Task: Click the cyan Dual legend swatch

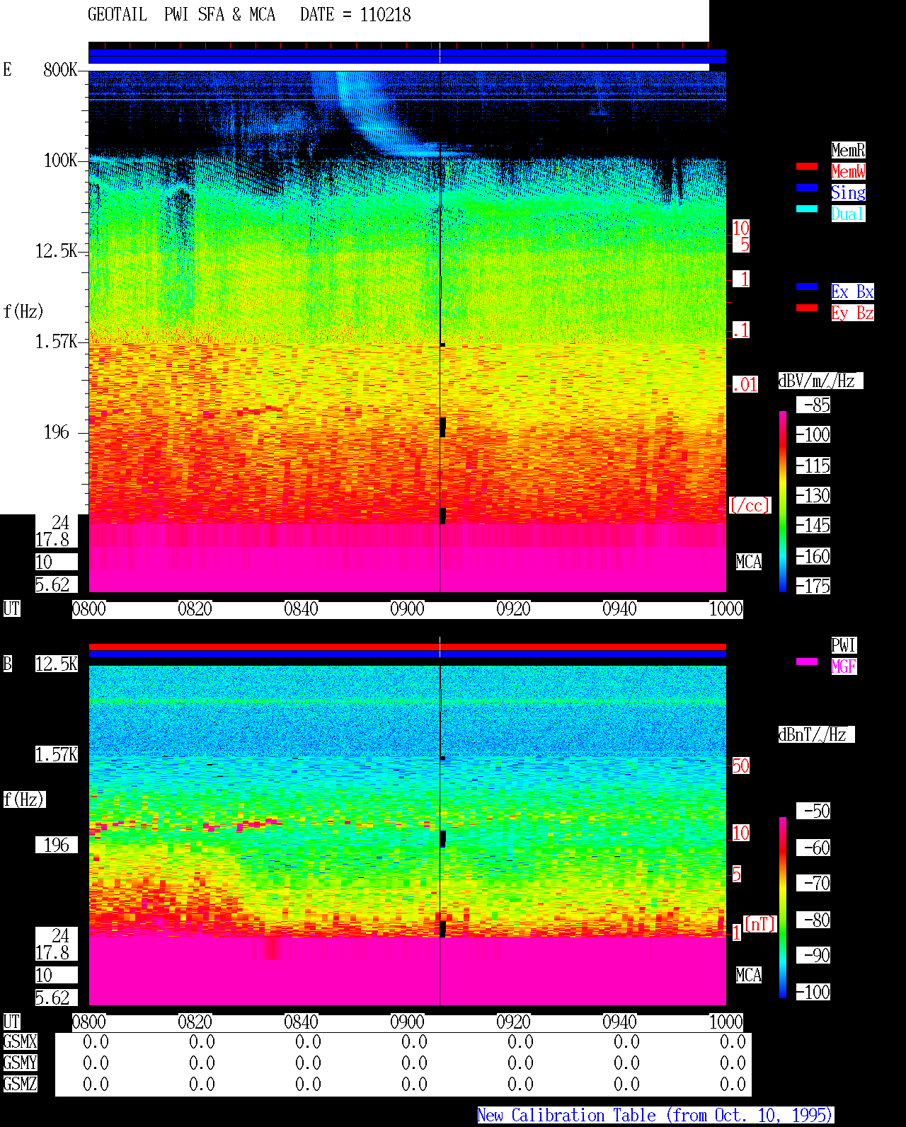Action: 807,209
